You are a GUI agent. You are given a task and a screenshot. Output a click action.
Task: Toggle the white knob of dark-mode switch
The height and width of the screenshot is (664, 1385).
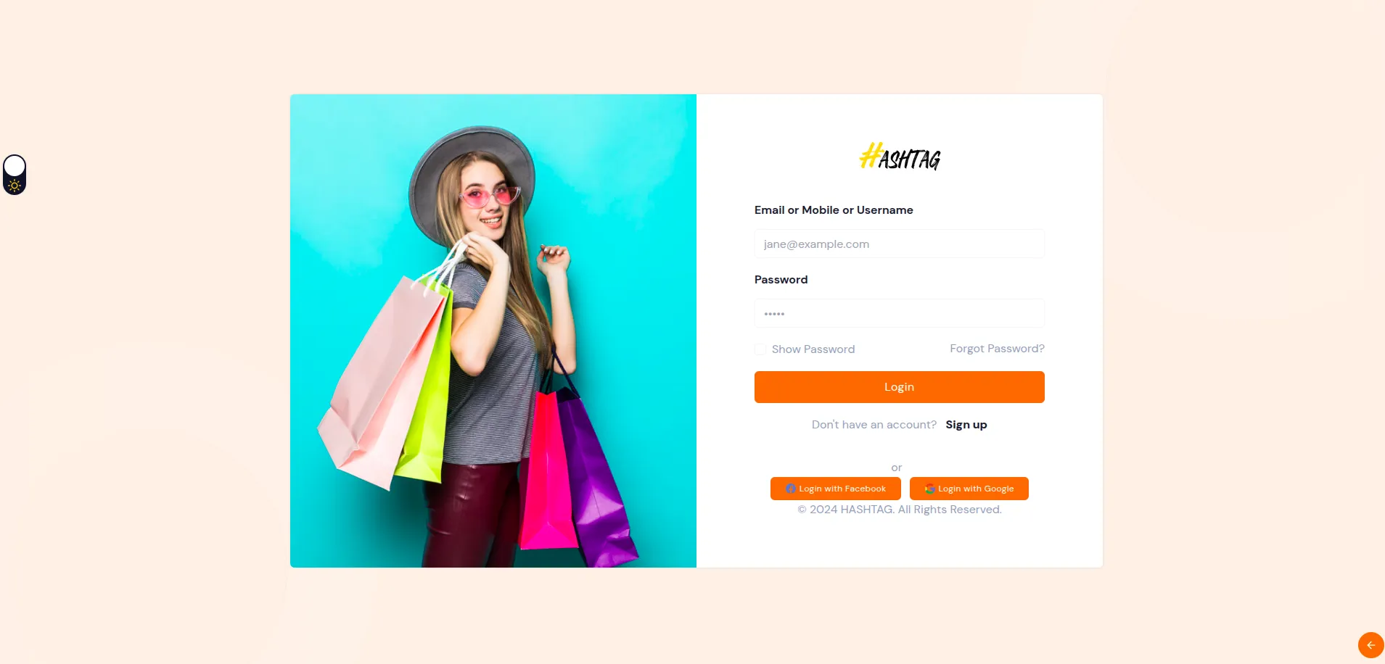click(15, 166)
